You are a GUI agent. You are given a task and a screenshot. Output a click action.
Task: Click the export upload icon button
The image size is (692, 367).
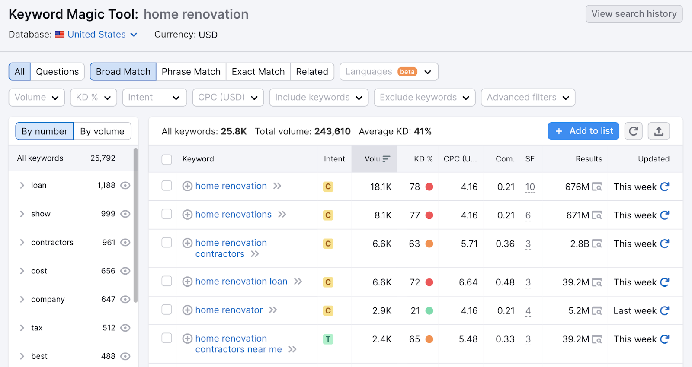coord(659,131)
